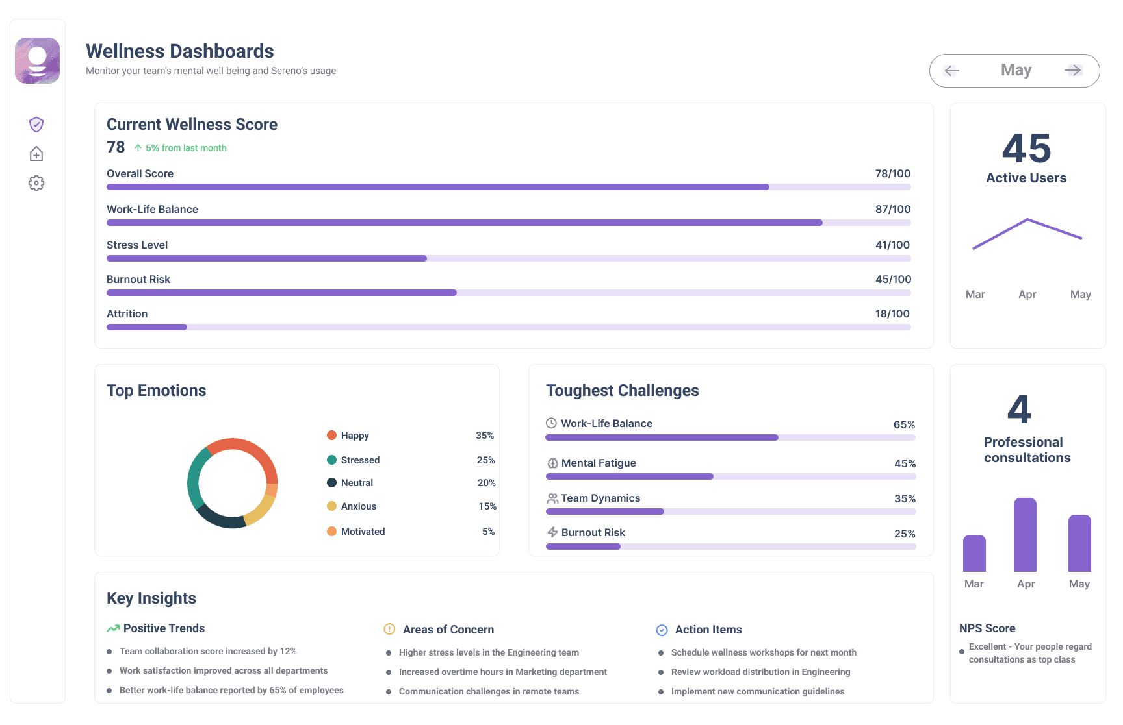The height and width of the screenshot is (725, 1123).
Task: Click the Mar consultations bar
Action: 974,553
